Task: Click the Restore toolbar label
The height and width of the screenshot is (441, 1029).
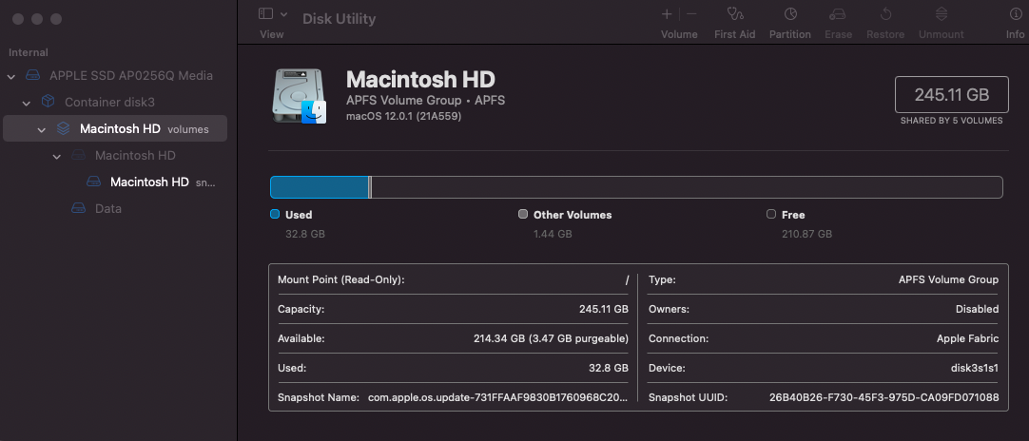Action: 885,34
